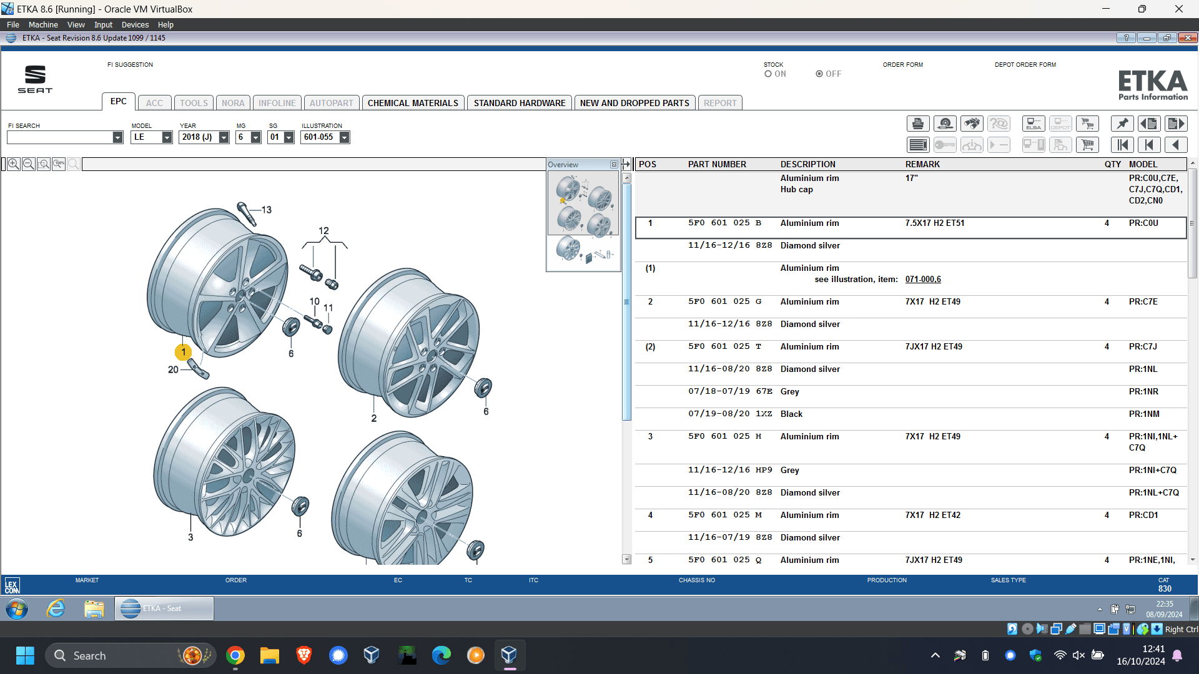Click remark 7.5X17 H2 ET51
This screenshot has width=1199, height=674.
935,223
